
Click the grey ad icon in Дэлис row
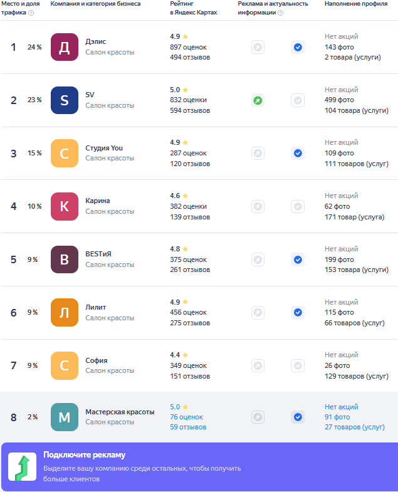click(x=258, y=48)
